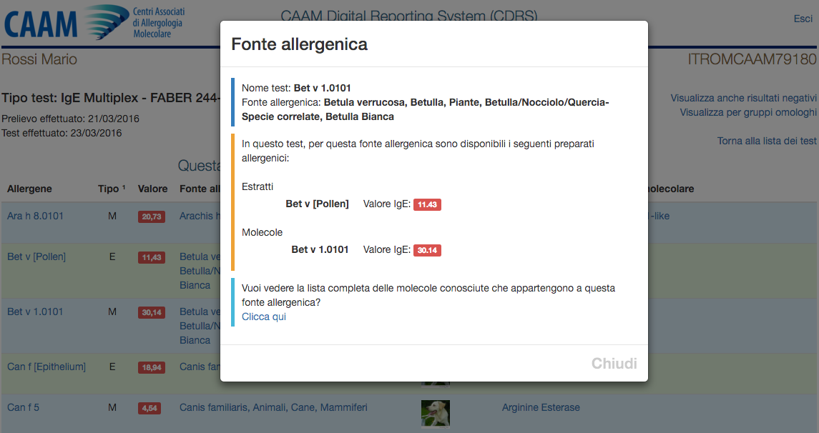Click 'Bet v 1.0101' molecule name under Molecole
Image resolution: width=819 pixels, height=433 pixels.
tap(320, 250)
